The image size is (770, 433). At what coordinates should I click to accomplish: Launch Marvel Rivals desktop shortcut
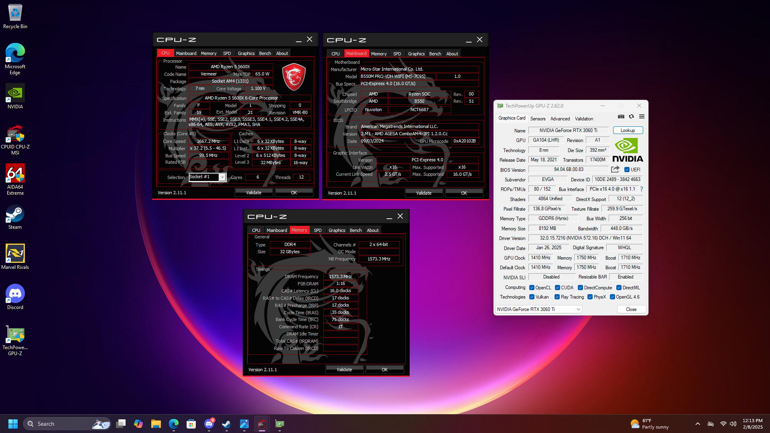[15, 257]
